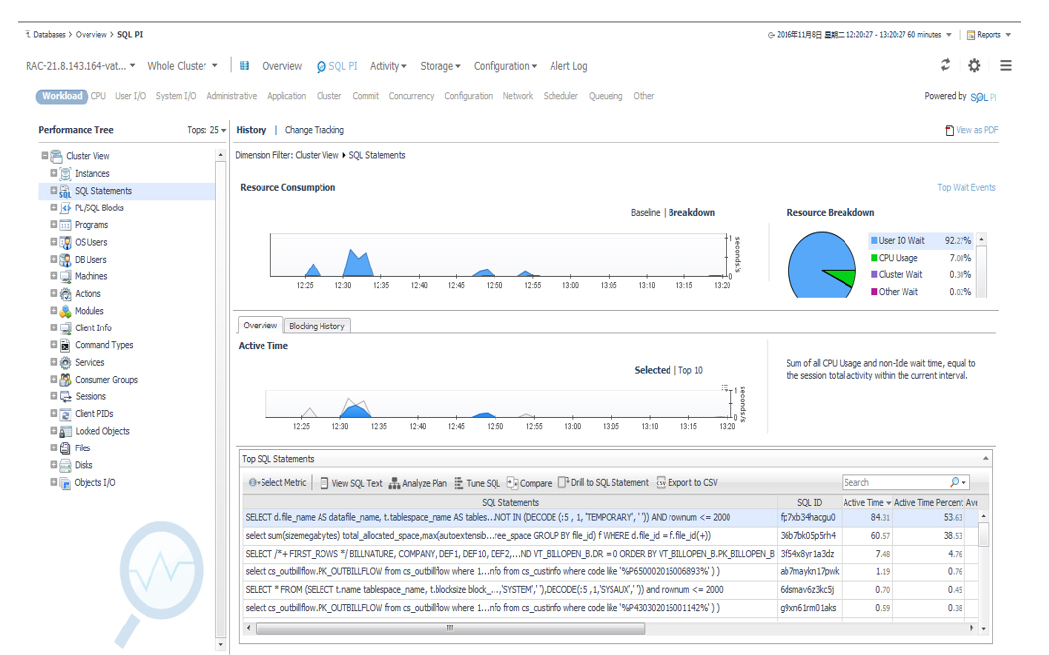This screenshot has height=655, width=1049.
Task: Click the Actions tree icon
Action: pyautogui.click(x=65, y=294)
